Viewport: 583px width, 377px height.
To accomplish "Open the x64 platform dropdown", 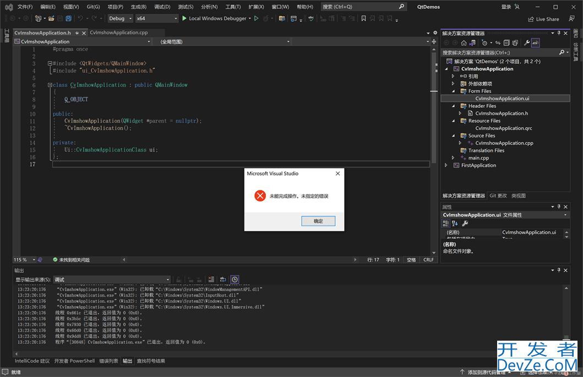I will 157,18.
